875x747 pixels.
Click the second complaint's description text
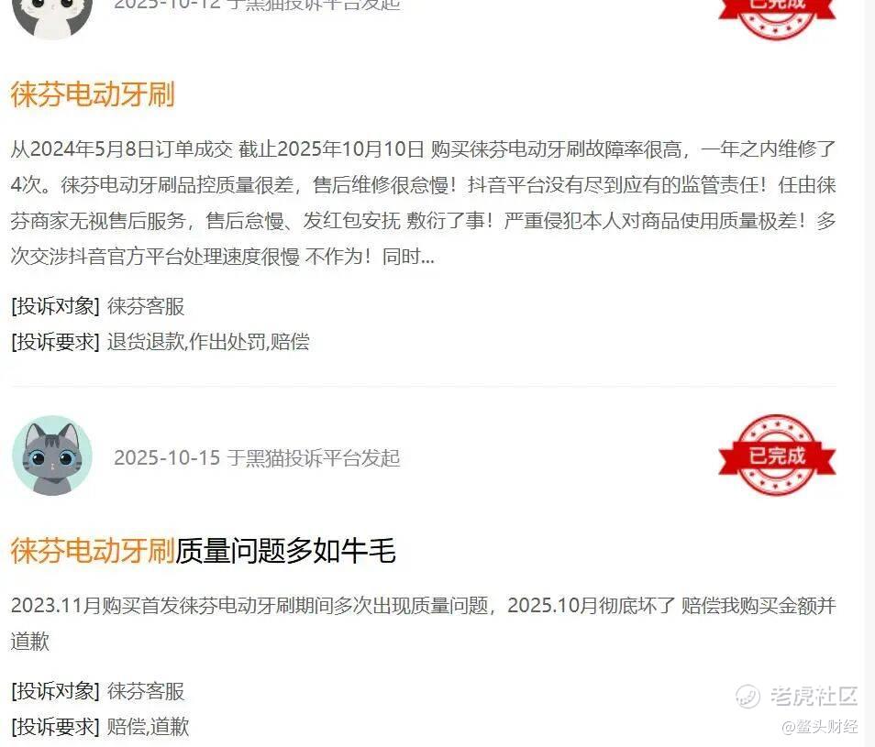[x=423, y=623]
